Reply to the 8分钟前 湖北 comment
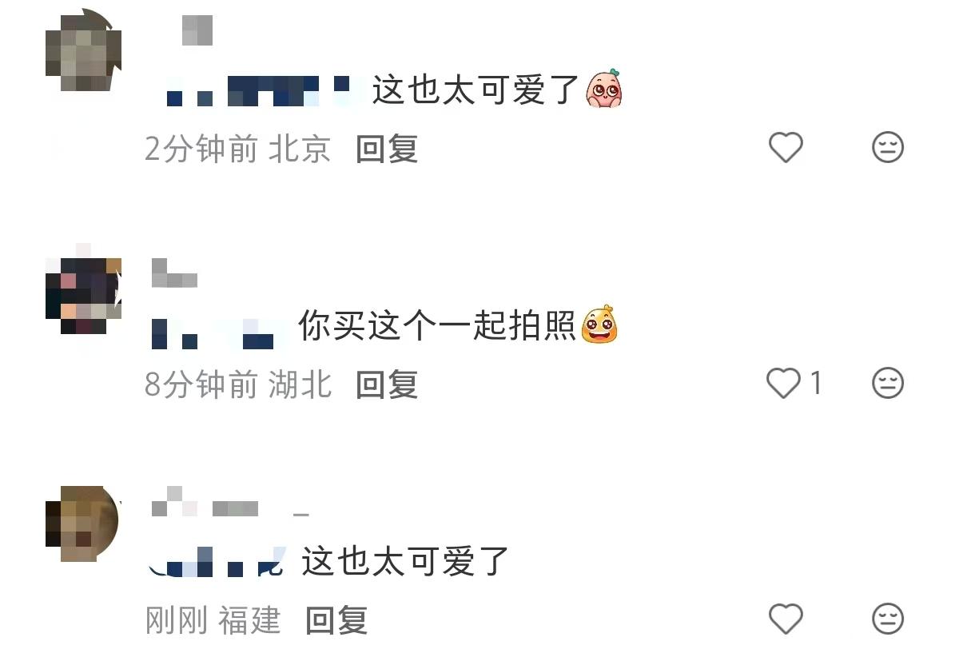This screenshot has height=669, width=959. pyautogui.click(x=387, y=384)
